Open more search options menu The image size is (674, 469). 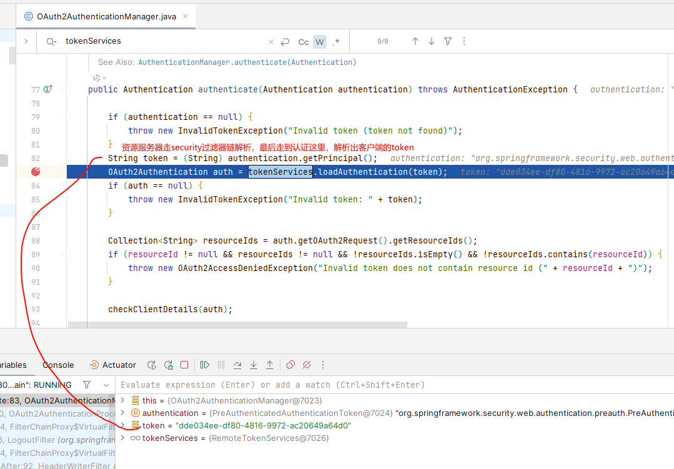pos(464,41)
